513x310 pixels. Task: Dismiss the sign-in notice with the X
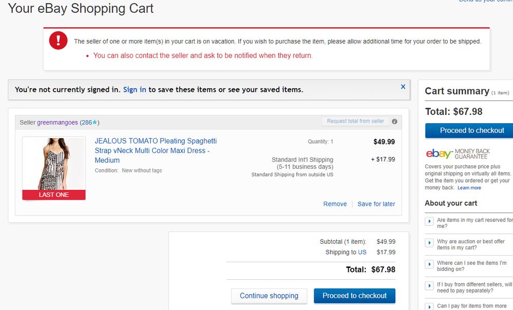pyautogui.click(x=403, y=87)
